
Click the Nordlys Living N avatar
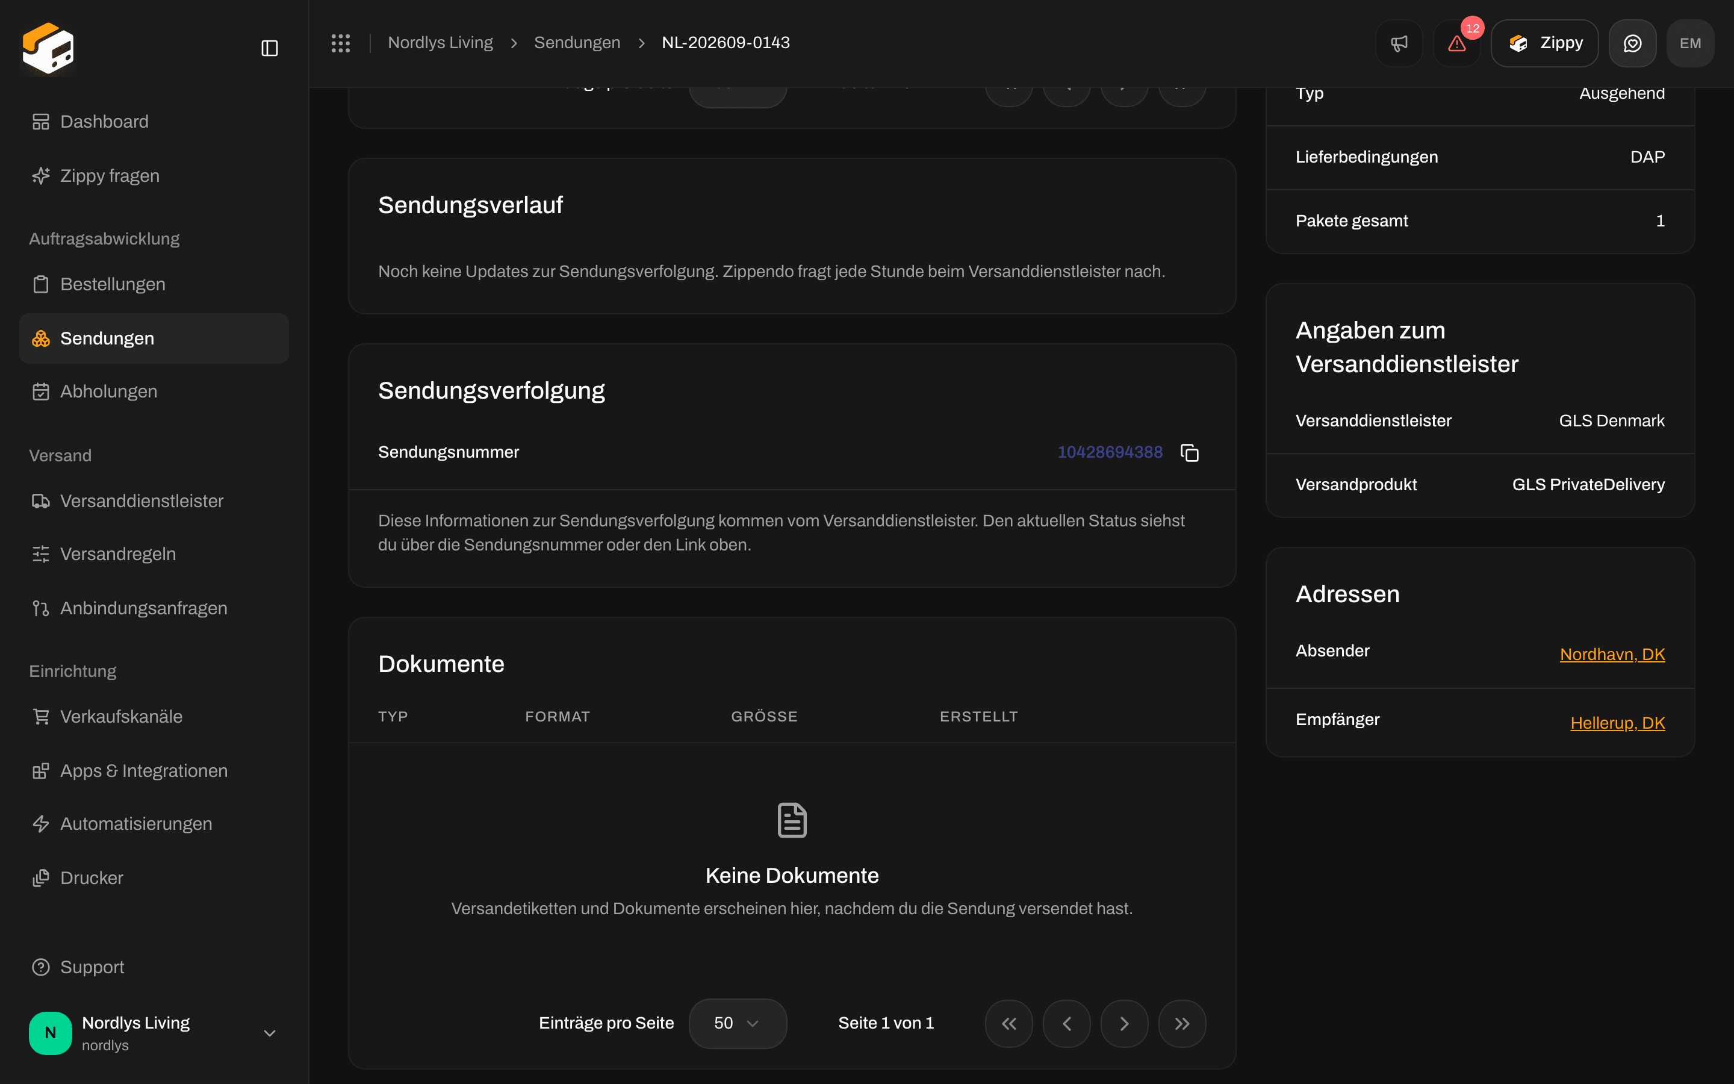click(50, 1032)
